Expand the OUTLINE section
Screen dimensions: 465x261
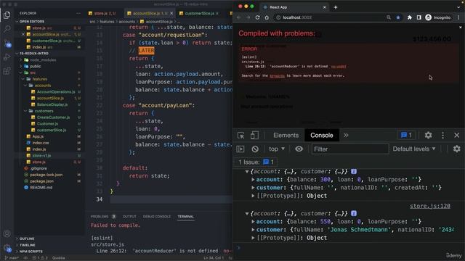coord(27,239)
